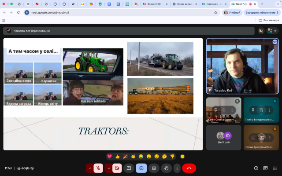The width and height of the screenshot is (282, 176).
Task: Toggle the emoji reactions panel button
Action: coord(141,168)
